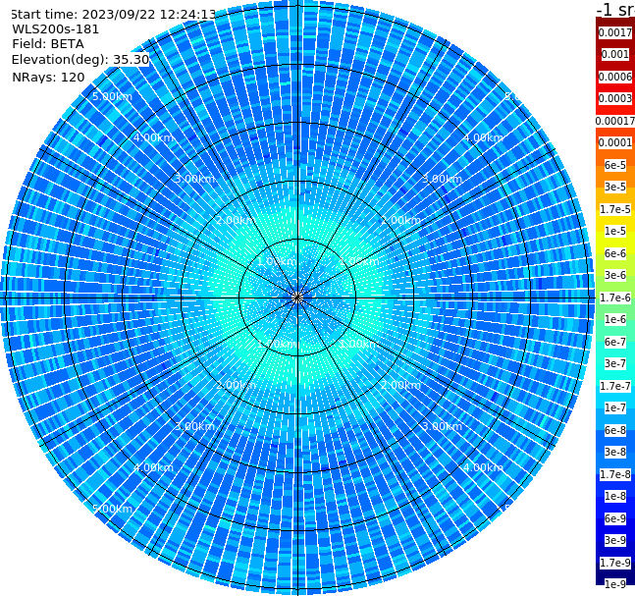Select the 4.00km range label in upper-left quadrant
The width and height of the screenshot is (635, 596).
(x=153, y=137)
